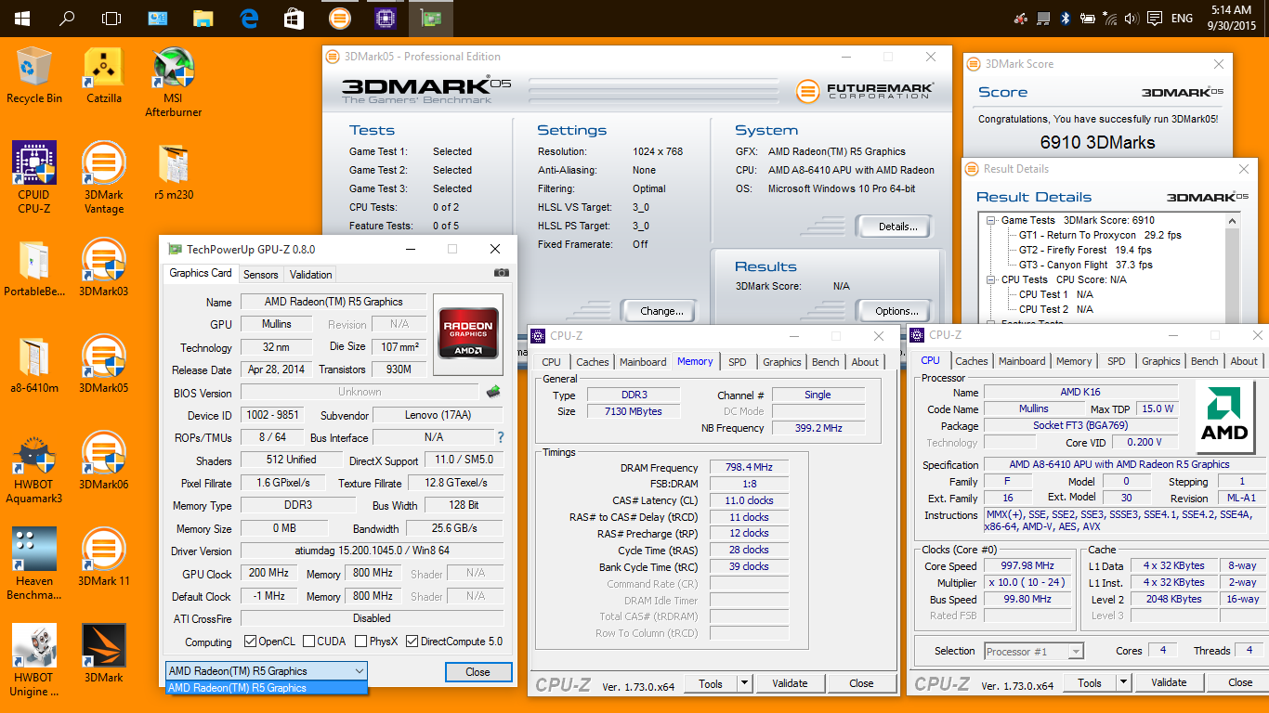Select GT3 - Canyon Flight result row

click(1086, 265)
